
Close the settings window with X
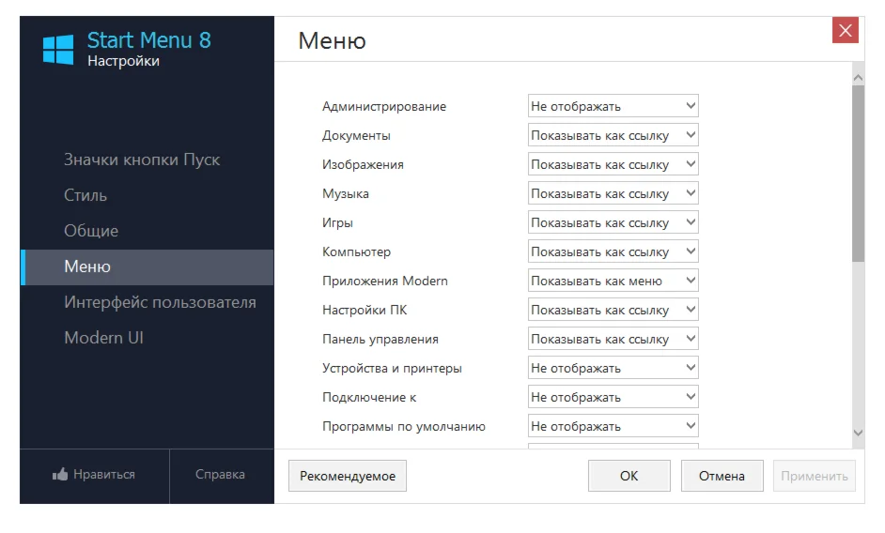pos(845,31)
